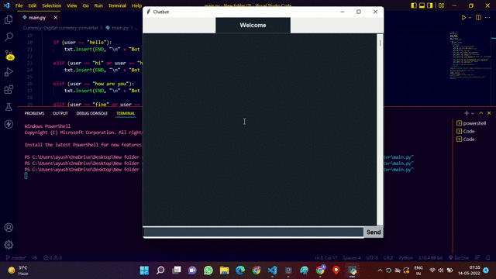Open the Extensions view
Screen dimensions: 496x279
[x=9, y=90]
